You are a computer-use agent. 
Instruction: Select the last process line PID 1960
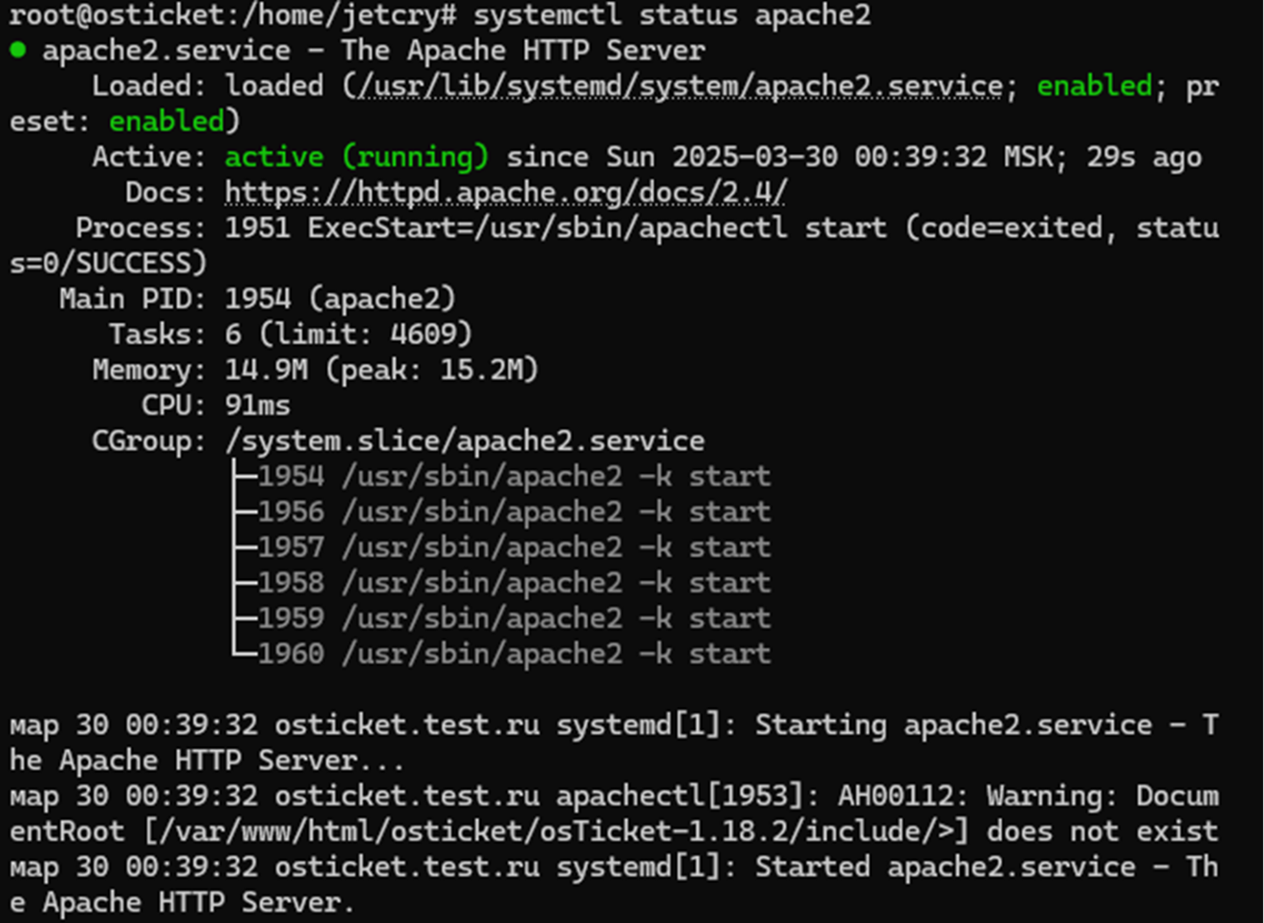[x=514, y=653]
